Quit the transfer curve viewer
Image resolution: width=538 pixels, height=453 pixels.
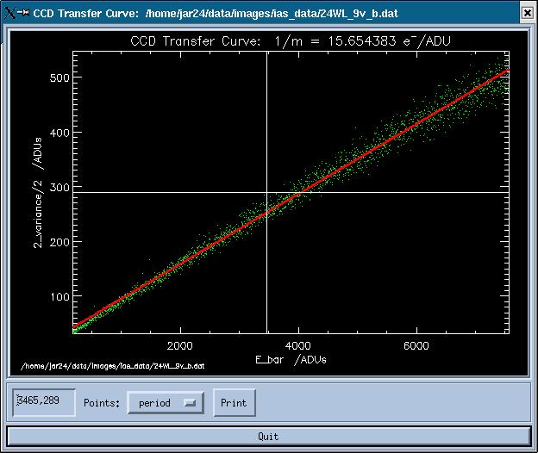(268, 436)
